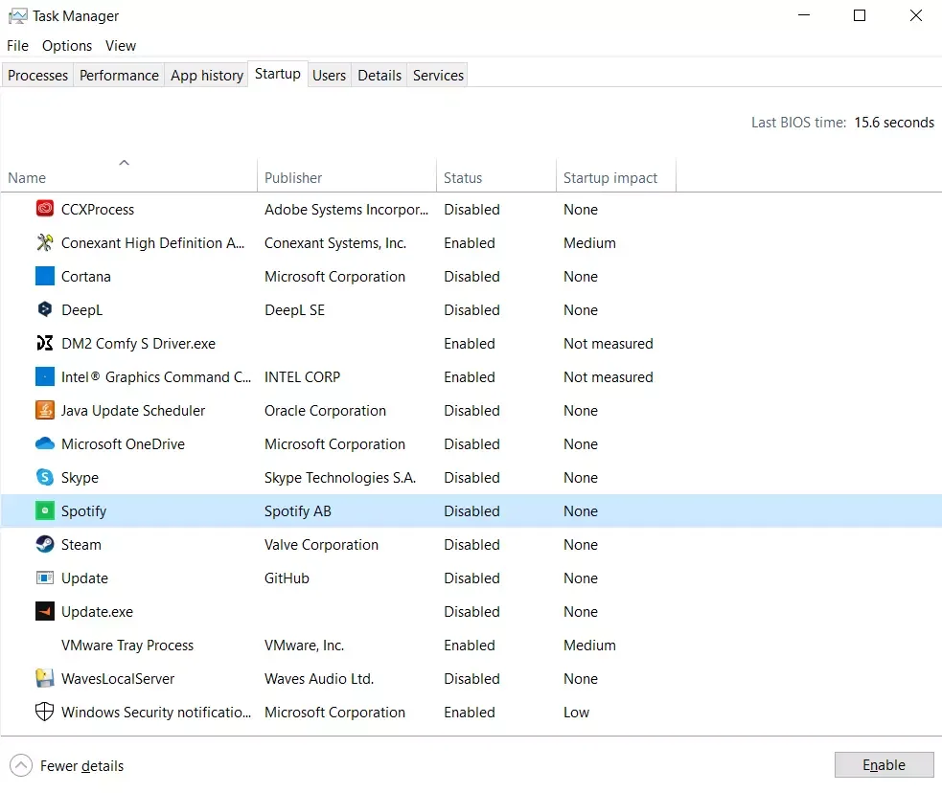The height and width of the screenshot is (793, 942).
Task: Open the File menu
Action: (17, 46)
